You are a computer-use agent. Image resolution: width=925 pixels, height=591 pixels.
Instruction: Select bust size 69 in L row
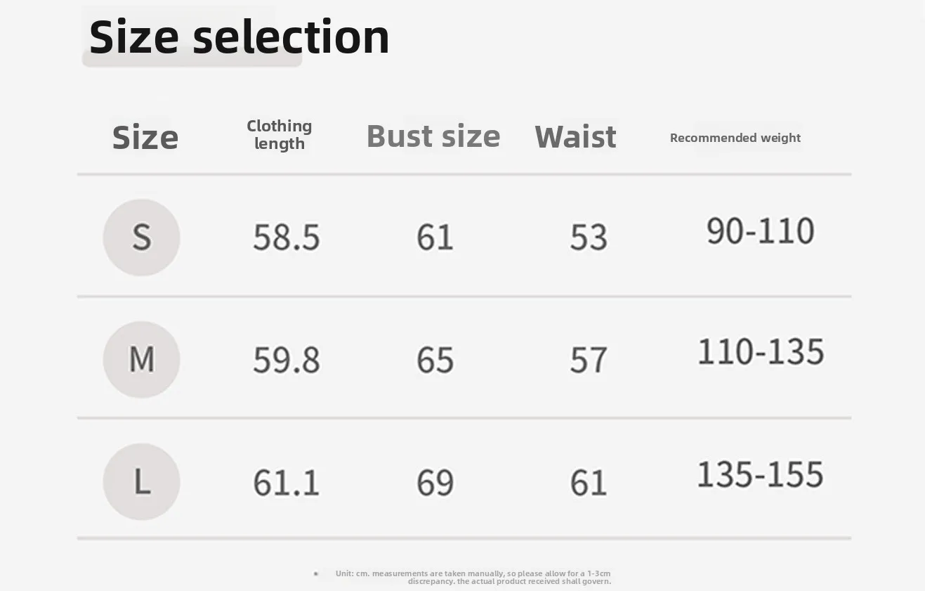(435, 483)
